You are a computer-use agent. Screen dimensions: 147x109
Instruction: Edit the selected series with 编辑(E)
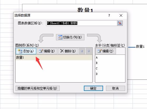(47, 51)
